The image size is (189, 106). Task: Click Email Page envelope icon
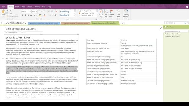119,12
